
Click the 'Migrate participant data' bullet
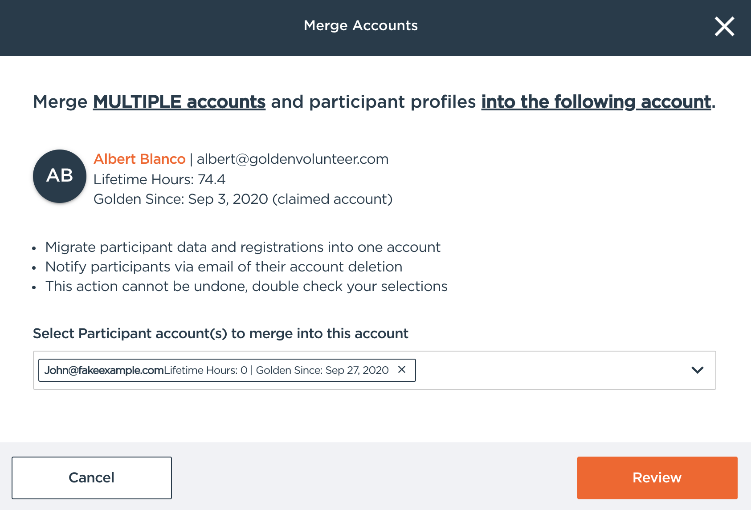[x=243, y=247]
